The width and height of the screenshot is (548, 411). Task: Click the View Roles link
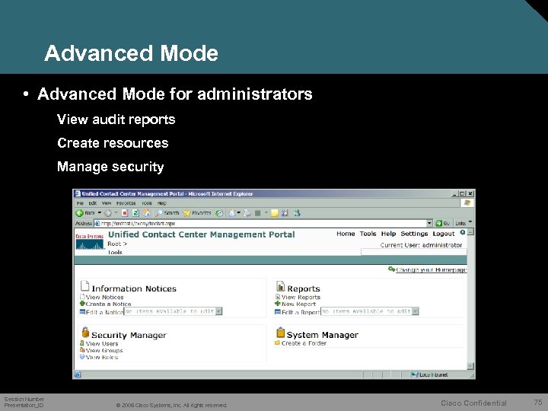click(x=102, y=357)
